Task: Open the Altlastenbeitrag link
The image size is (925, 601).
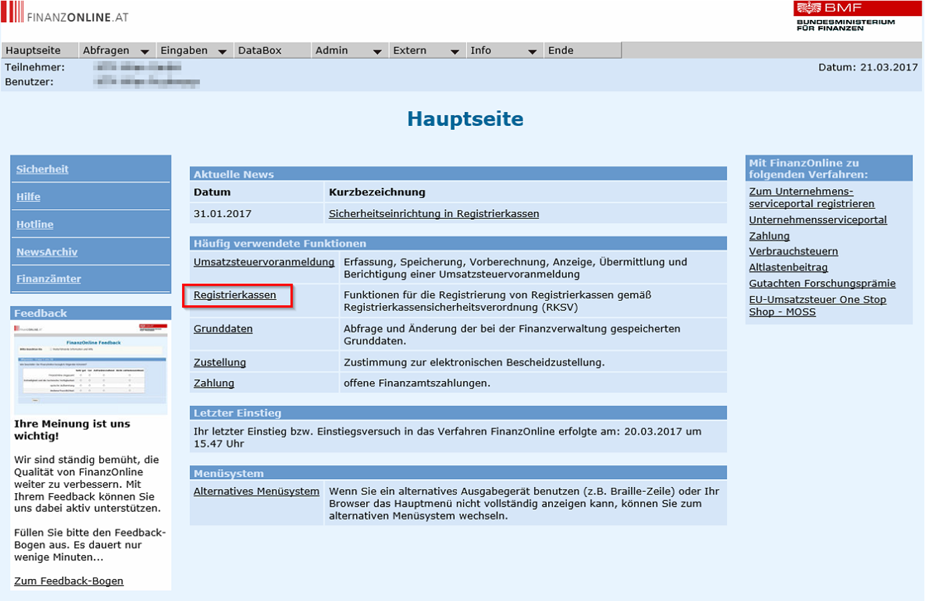Action: [x=788, y=267]
